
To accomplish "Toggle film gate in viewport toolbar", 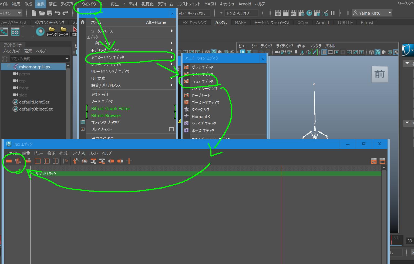I will pyautogui.click(x=331, y=52).
